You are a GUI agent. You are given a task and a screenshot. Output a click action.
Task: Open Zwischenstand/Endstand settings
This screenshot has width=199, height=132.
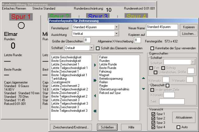pyautogui.click(x=70, y=127)
